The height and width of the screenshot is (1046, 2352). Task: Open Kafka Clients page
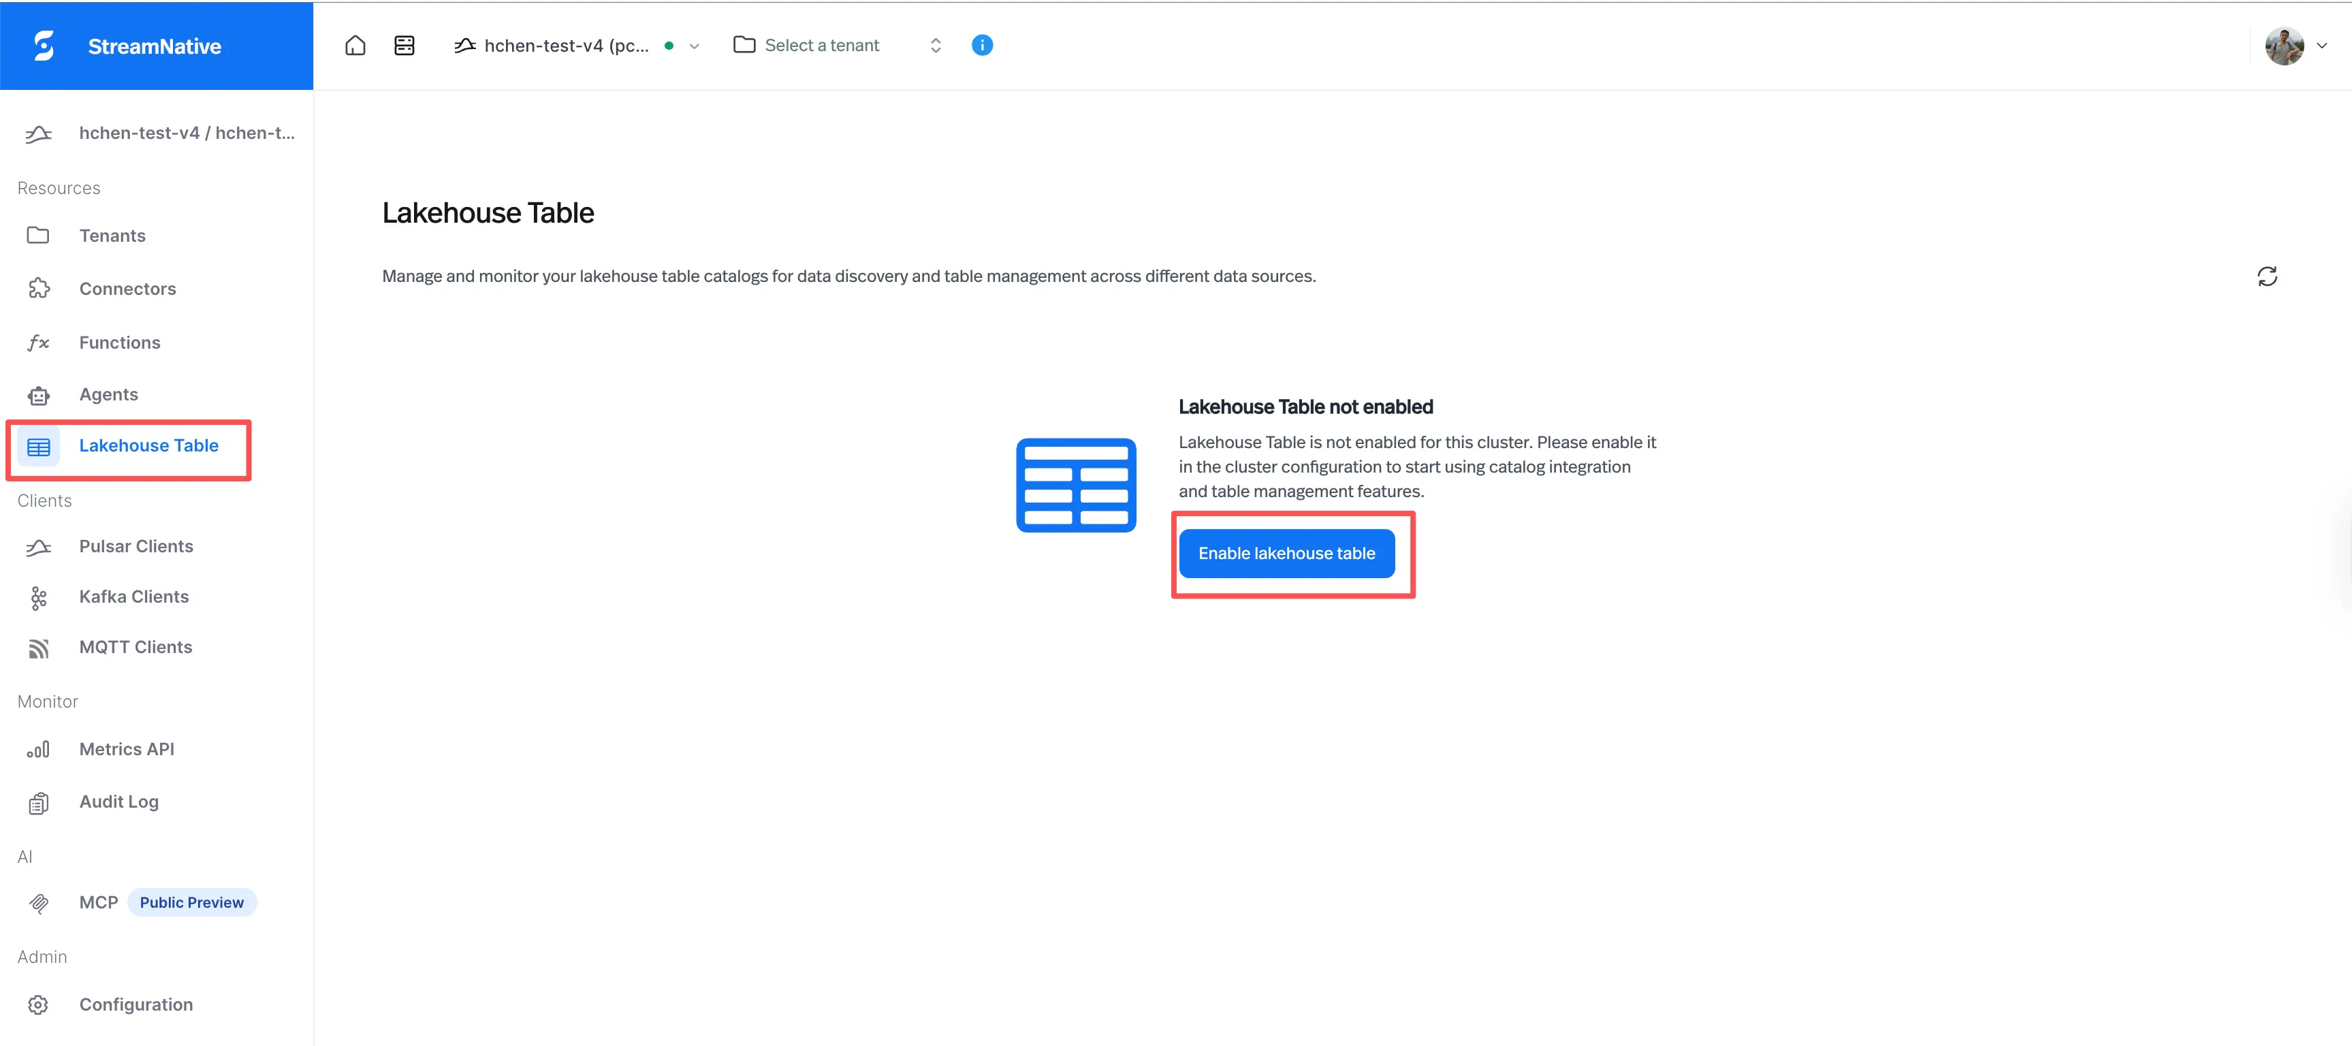tap(134, 596)
